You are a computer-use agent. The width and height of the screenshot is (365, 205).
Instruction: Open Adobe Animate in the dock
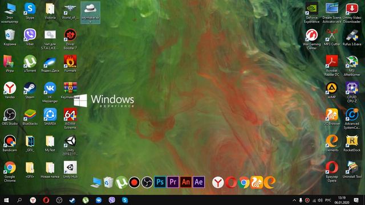(x=186, y=182)
